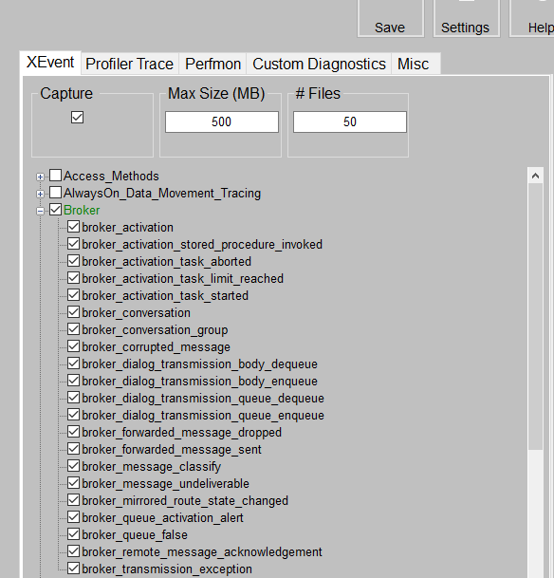Uncheck broker_message_undeliverable checkbox

(74, 482)
